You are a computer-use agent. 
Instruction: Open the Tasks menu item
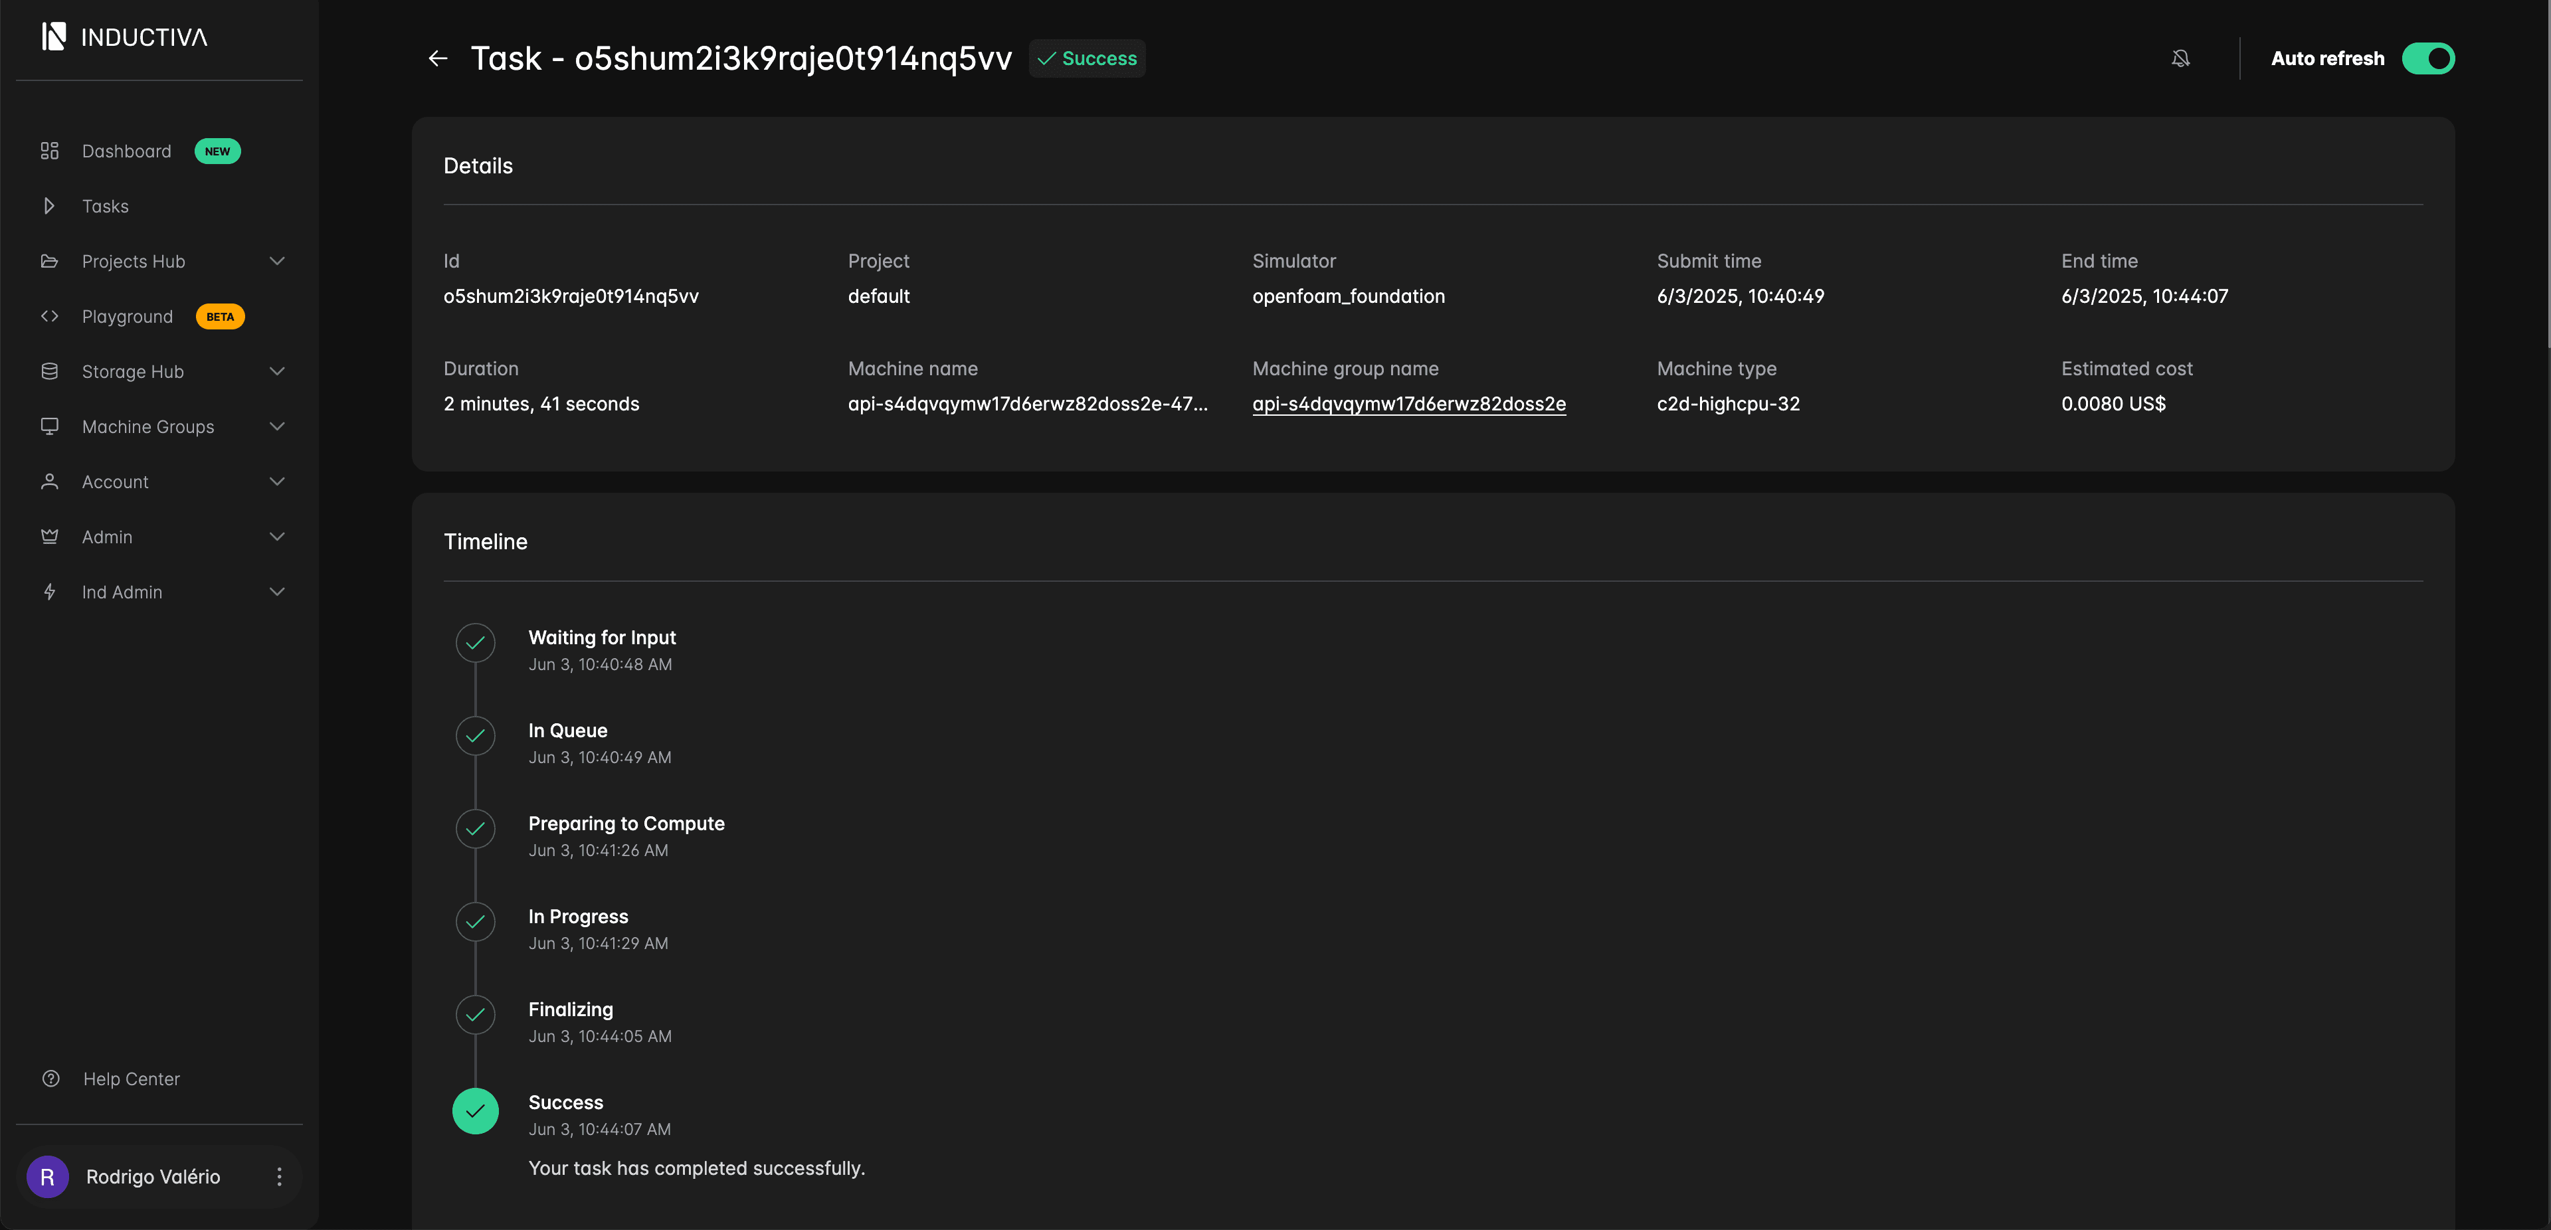105,206
